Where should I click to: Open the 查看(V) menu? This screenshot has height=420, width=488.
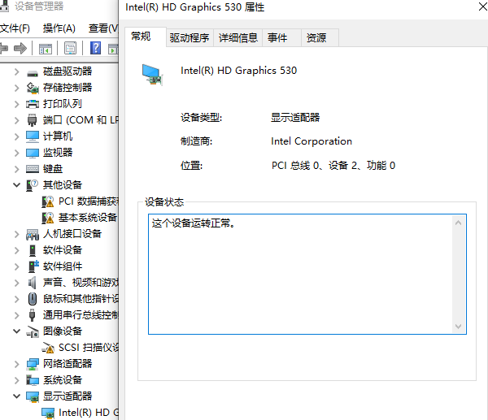click(x=103, y=28)
